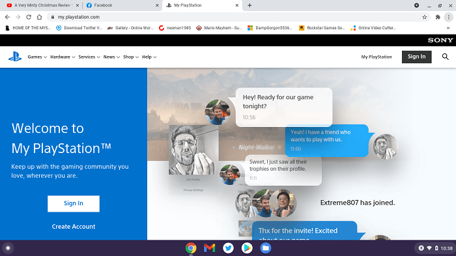Click the browser forward arrow

18,17
